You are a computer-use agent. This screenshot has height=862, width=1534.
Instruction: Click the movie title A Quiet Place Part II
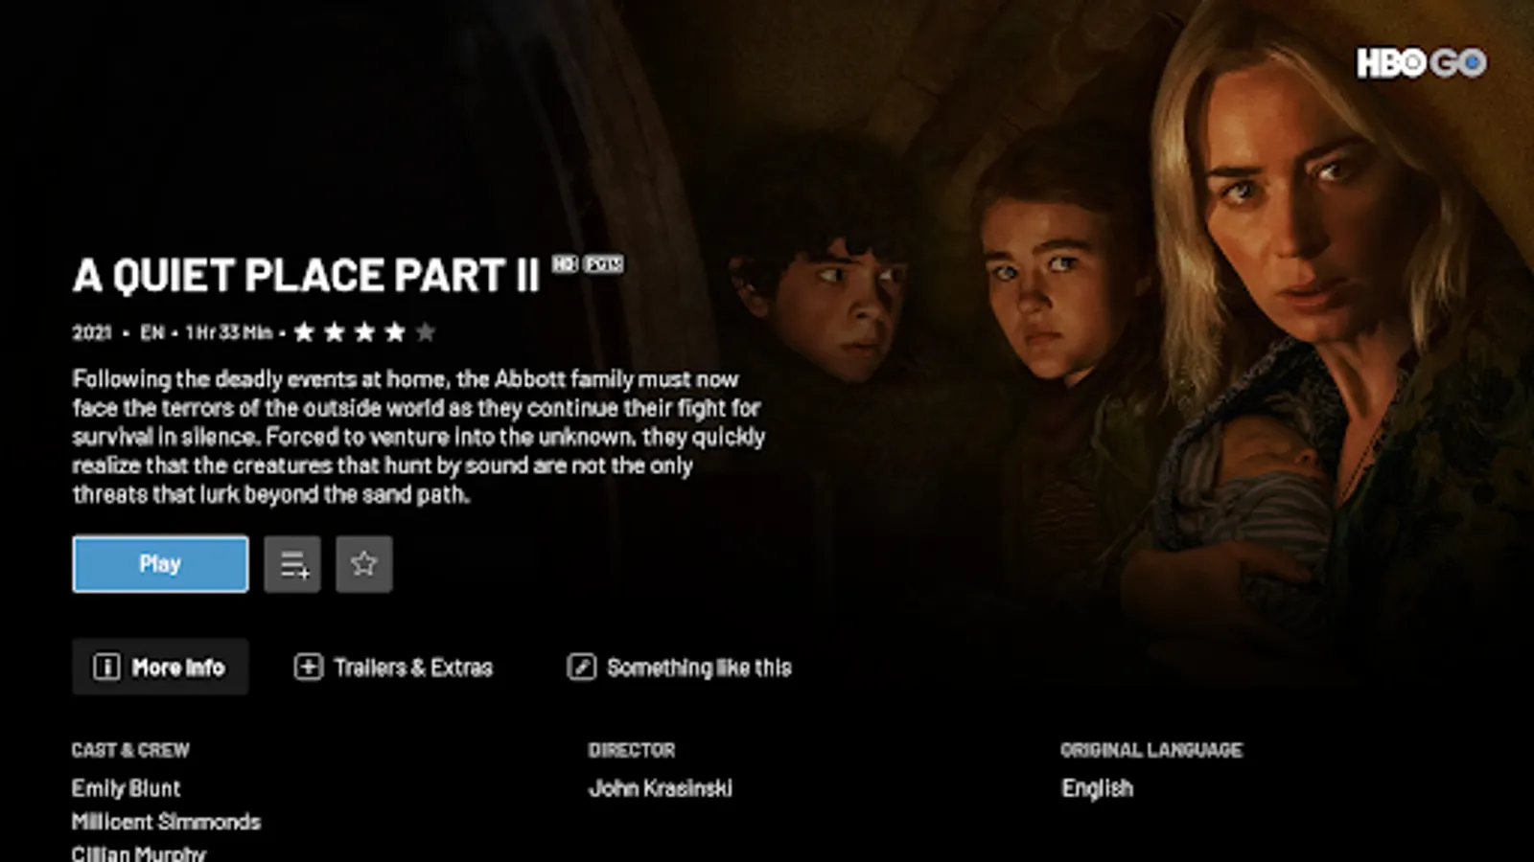pos(306,276)
